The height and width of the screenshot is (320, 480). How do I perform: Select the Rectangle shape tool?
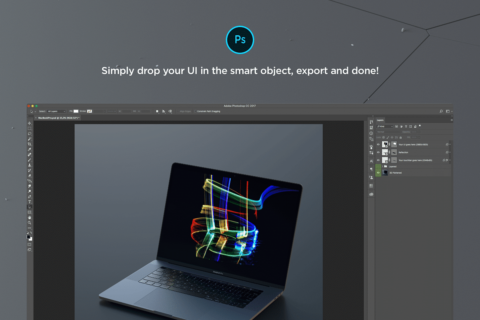click(29, 212)
